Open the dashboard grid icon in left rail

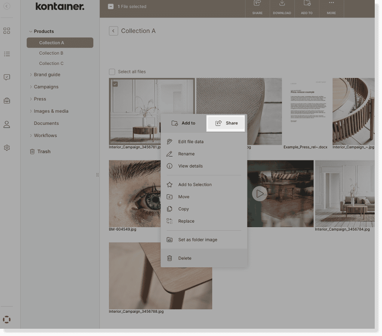(x=7, y=31)
